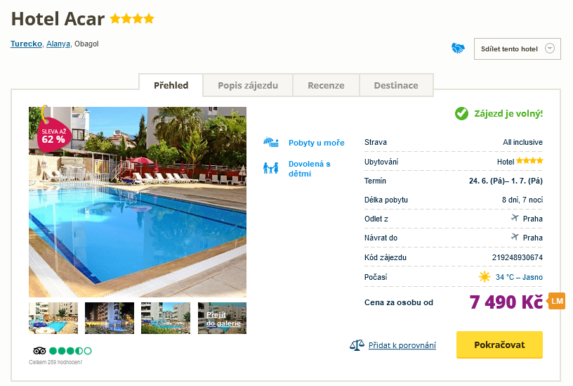This screenshot has height=386, width=573.
Task: Select the Destinace tab
Action: [396, 85]
